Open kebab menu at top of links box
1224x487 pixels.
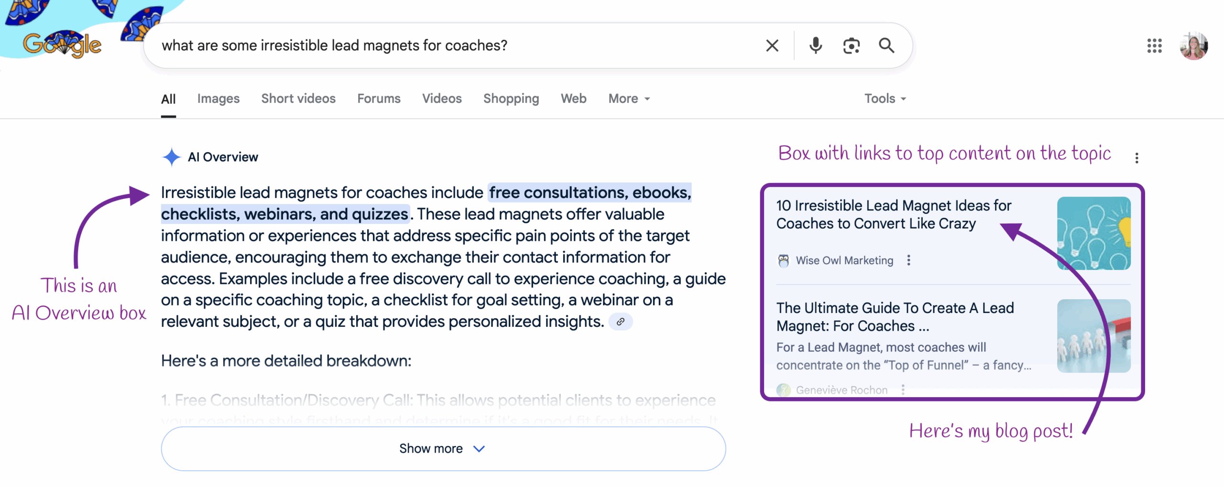coord(1137,157)
